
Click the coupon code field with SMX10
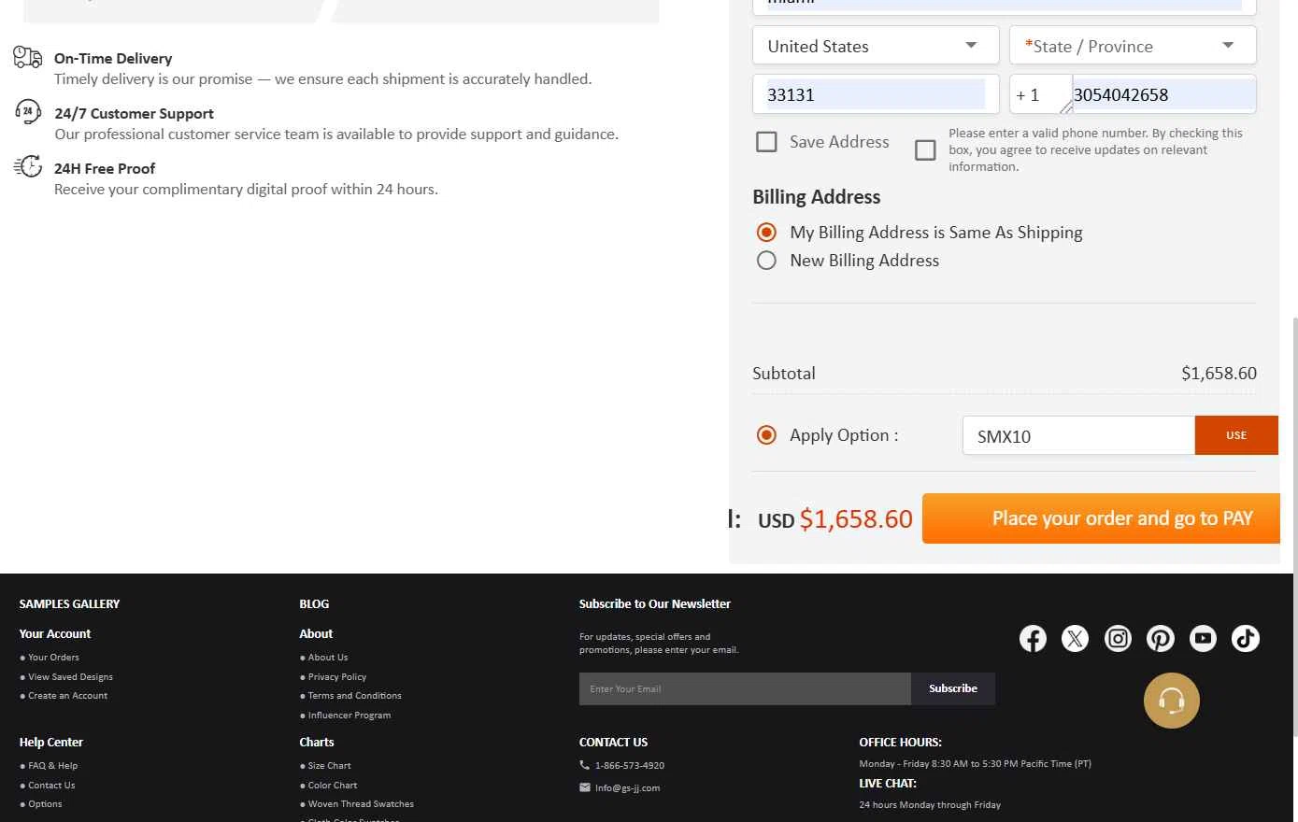(1078, 435)
